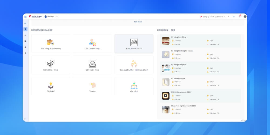Open the Đào tạo module menu

[x=49, y=17]
